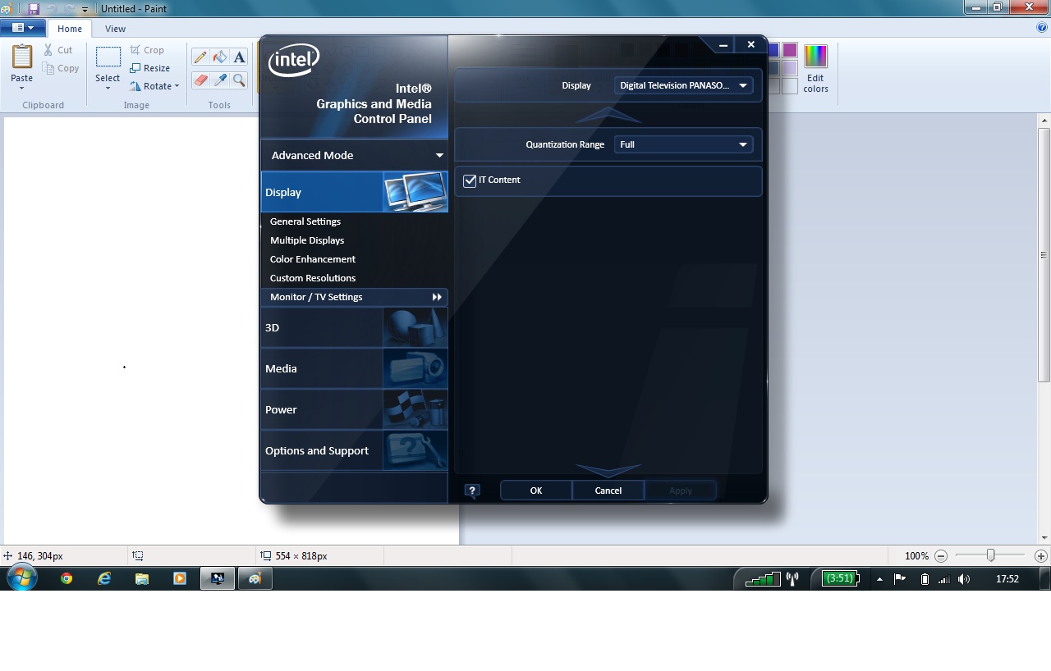Click Paint vertical scrollbar thumb

click(x=1044, y=254)
